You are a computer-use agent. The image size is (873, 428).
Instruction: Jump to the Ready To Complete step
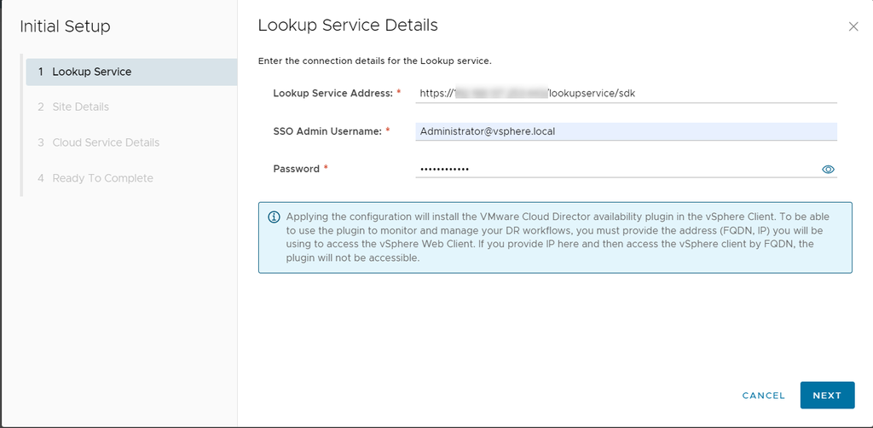click(x=102, y=178)
